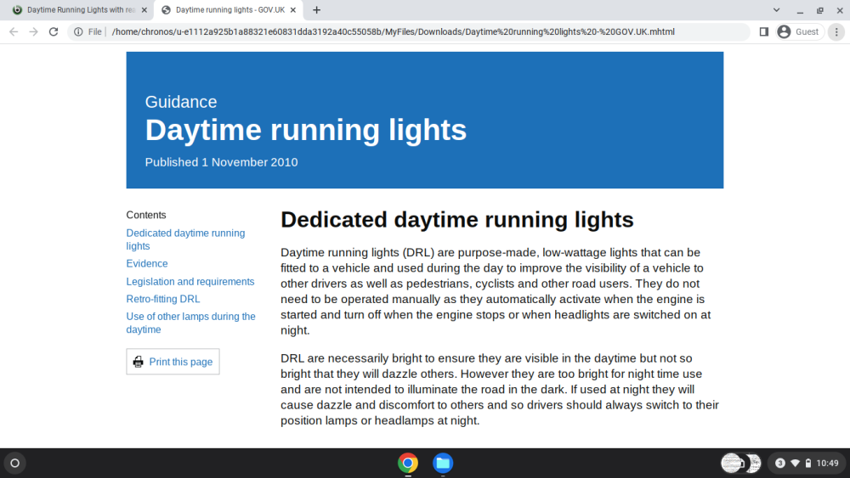Image resolution: width=850 pixels, height=478 pixels.
Task: Click the printer icon in the print button
Action: pyautogui.click(x=139, y=362)
